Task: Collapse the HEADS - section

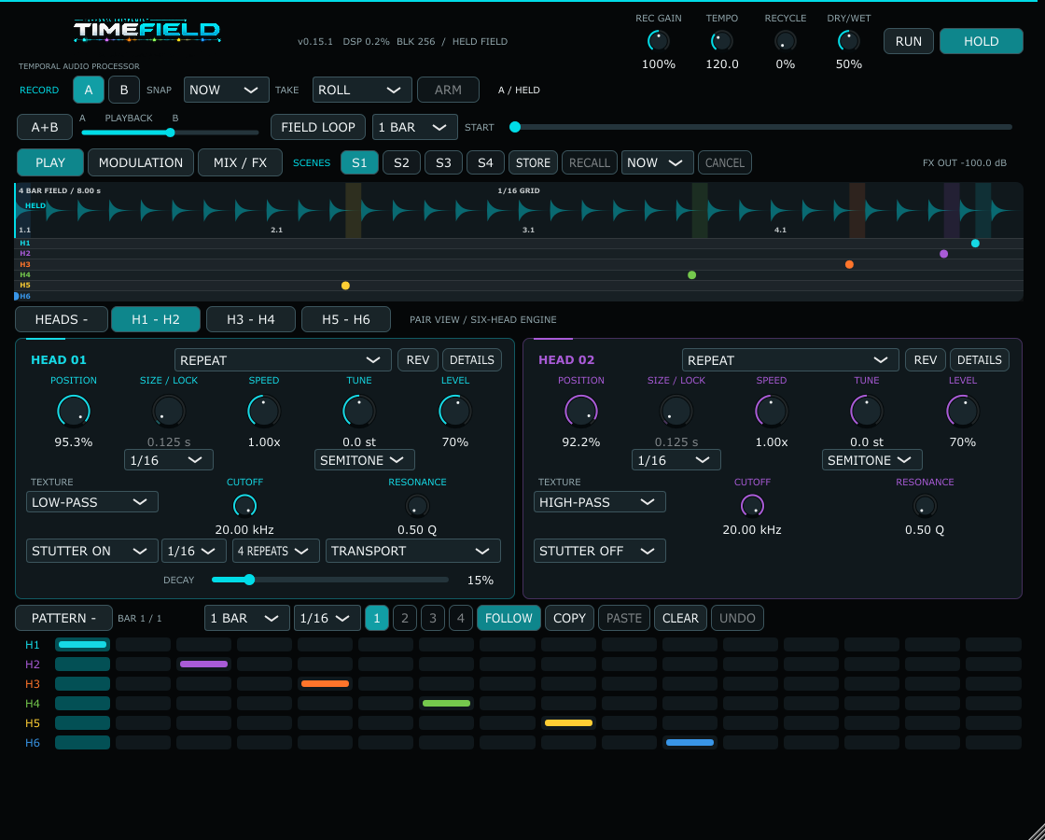Action: [x=62, y=319]
